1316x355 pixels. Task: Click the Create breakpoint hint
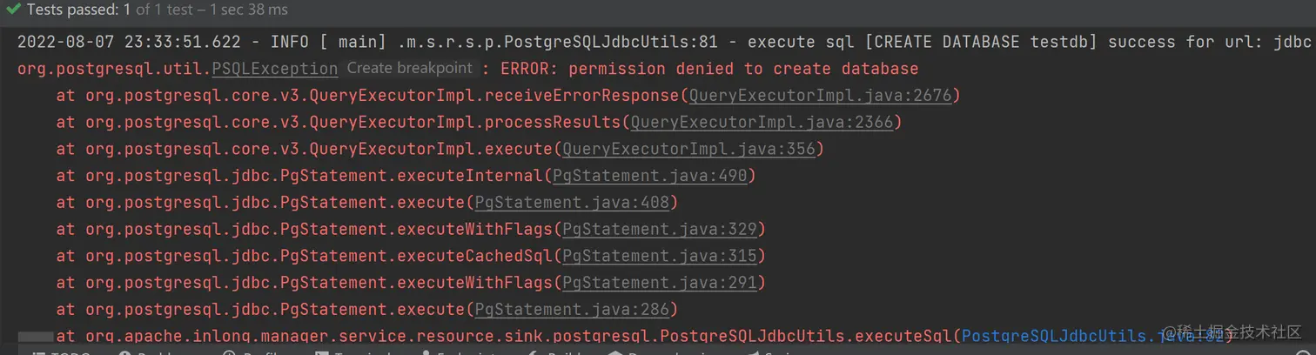(x=409, y=68)
